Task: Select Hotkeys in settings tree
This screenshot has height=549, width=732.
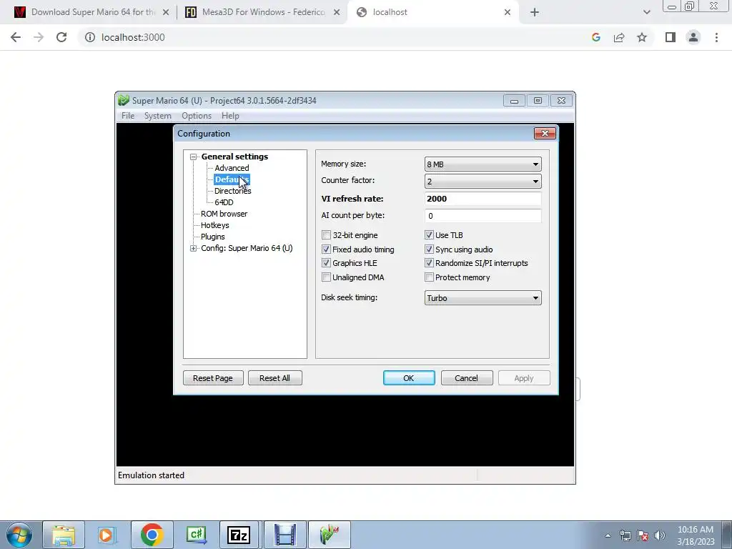Action: tap(214, 225)
